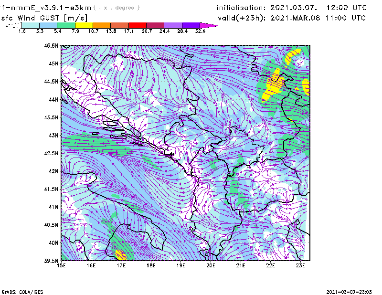Click the legend value 13.8
382x295 pixels.
pyautogui.click(x=111, y=31)
